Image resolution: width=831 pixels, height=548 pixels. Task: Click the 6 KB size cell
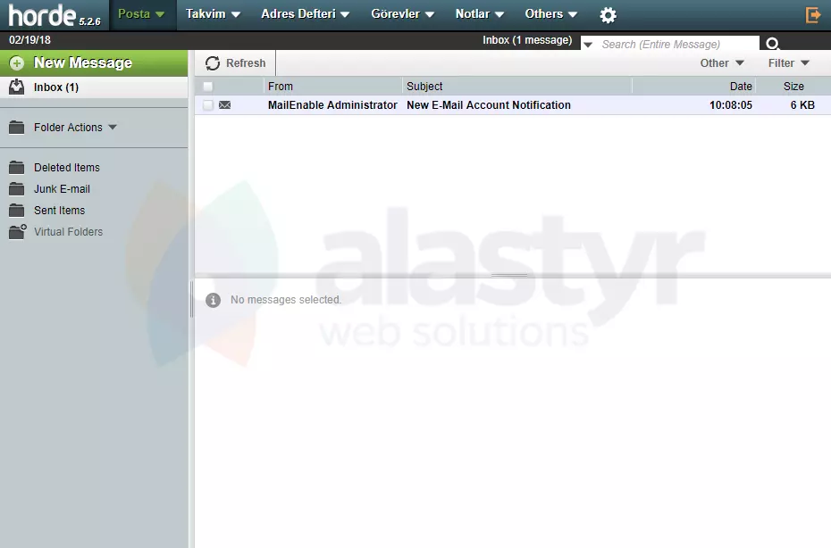pos(802,104)
